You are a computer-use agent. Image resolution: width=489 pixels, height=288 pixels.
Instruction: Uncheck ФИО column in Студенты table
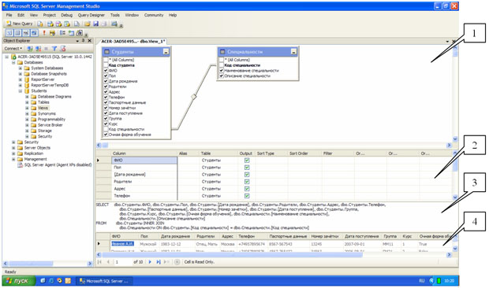point(106,71)
